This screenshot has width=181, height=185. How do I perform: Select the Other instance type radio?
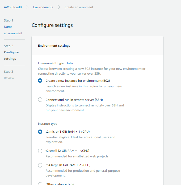40,184
